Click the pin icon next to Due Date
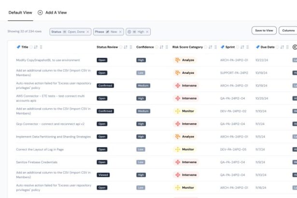297x198 pixels. click(257, 47)
